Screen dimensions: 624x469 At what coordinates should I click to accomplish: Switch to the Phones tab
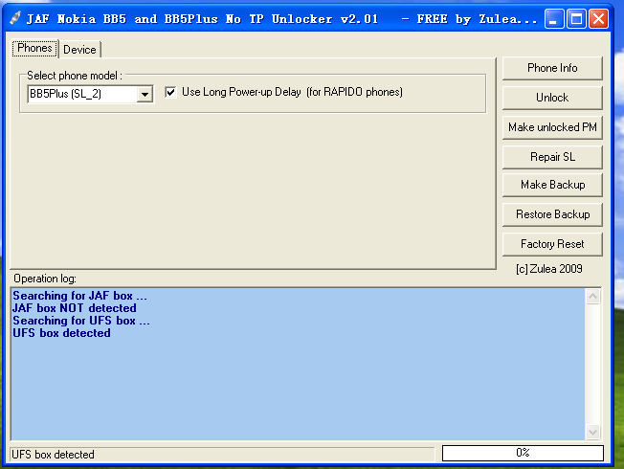[35, 48]
